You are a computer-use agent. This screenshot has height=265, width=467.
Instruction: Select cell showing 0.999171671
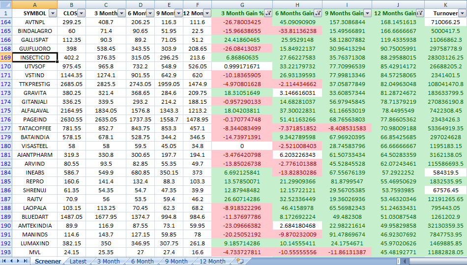pyautogui.click(x=242, y=66)
